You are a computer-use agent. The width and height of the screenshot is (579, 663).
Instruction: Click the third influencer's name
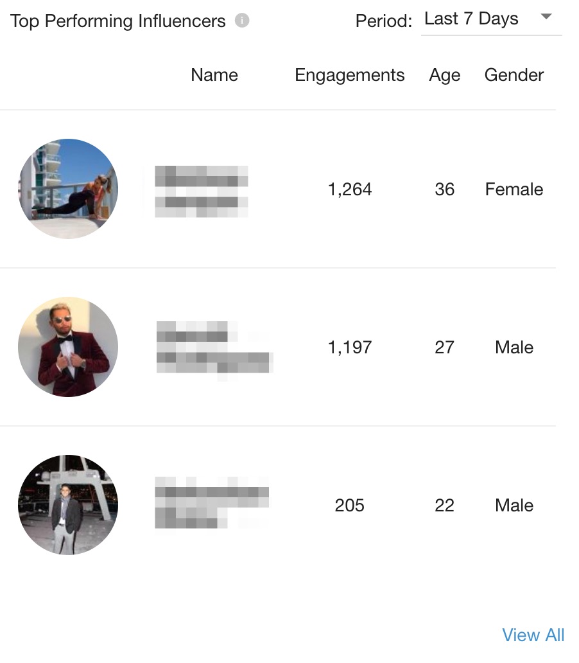click(x=212, y=505)
